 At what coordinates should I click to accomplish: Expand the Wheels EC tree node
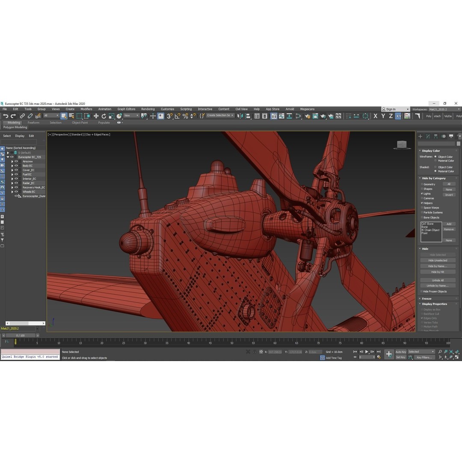tap(12, 192)
